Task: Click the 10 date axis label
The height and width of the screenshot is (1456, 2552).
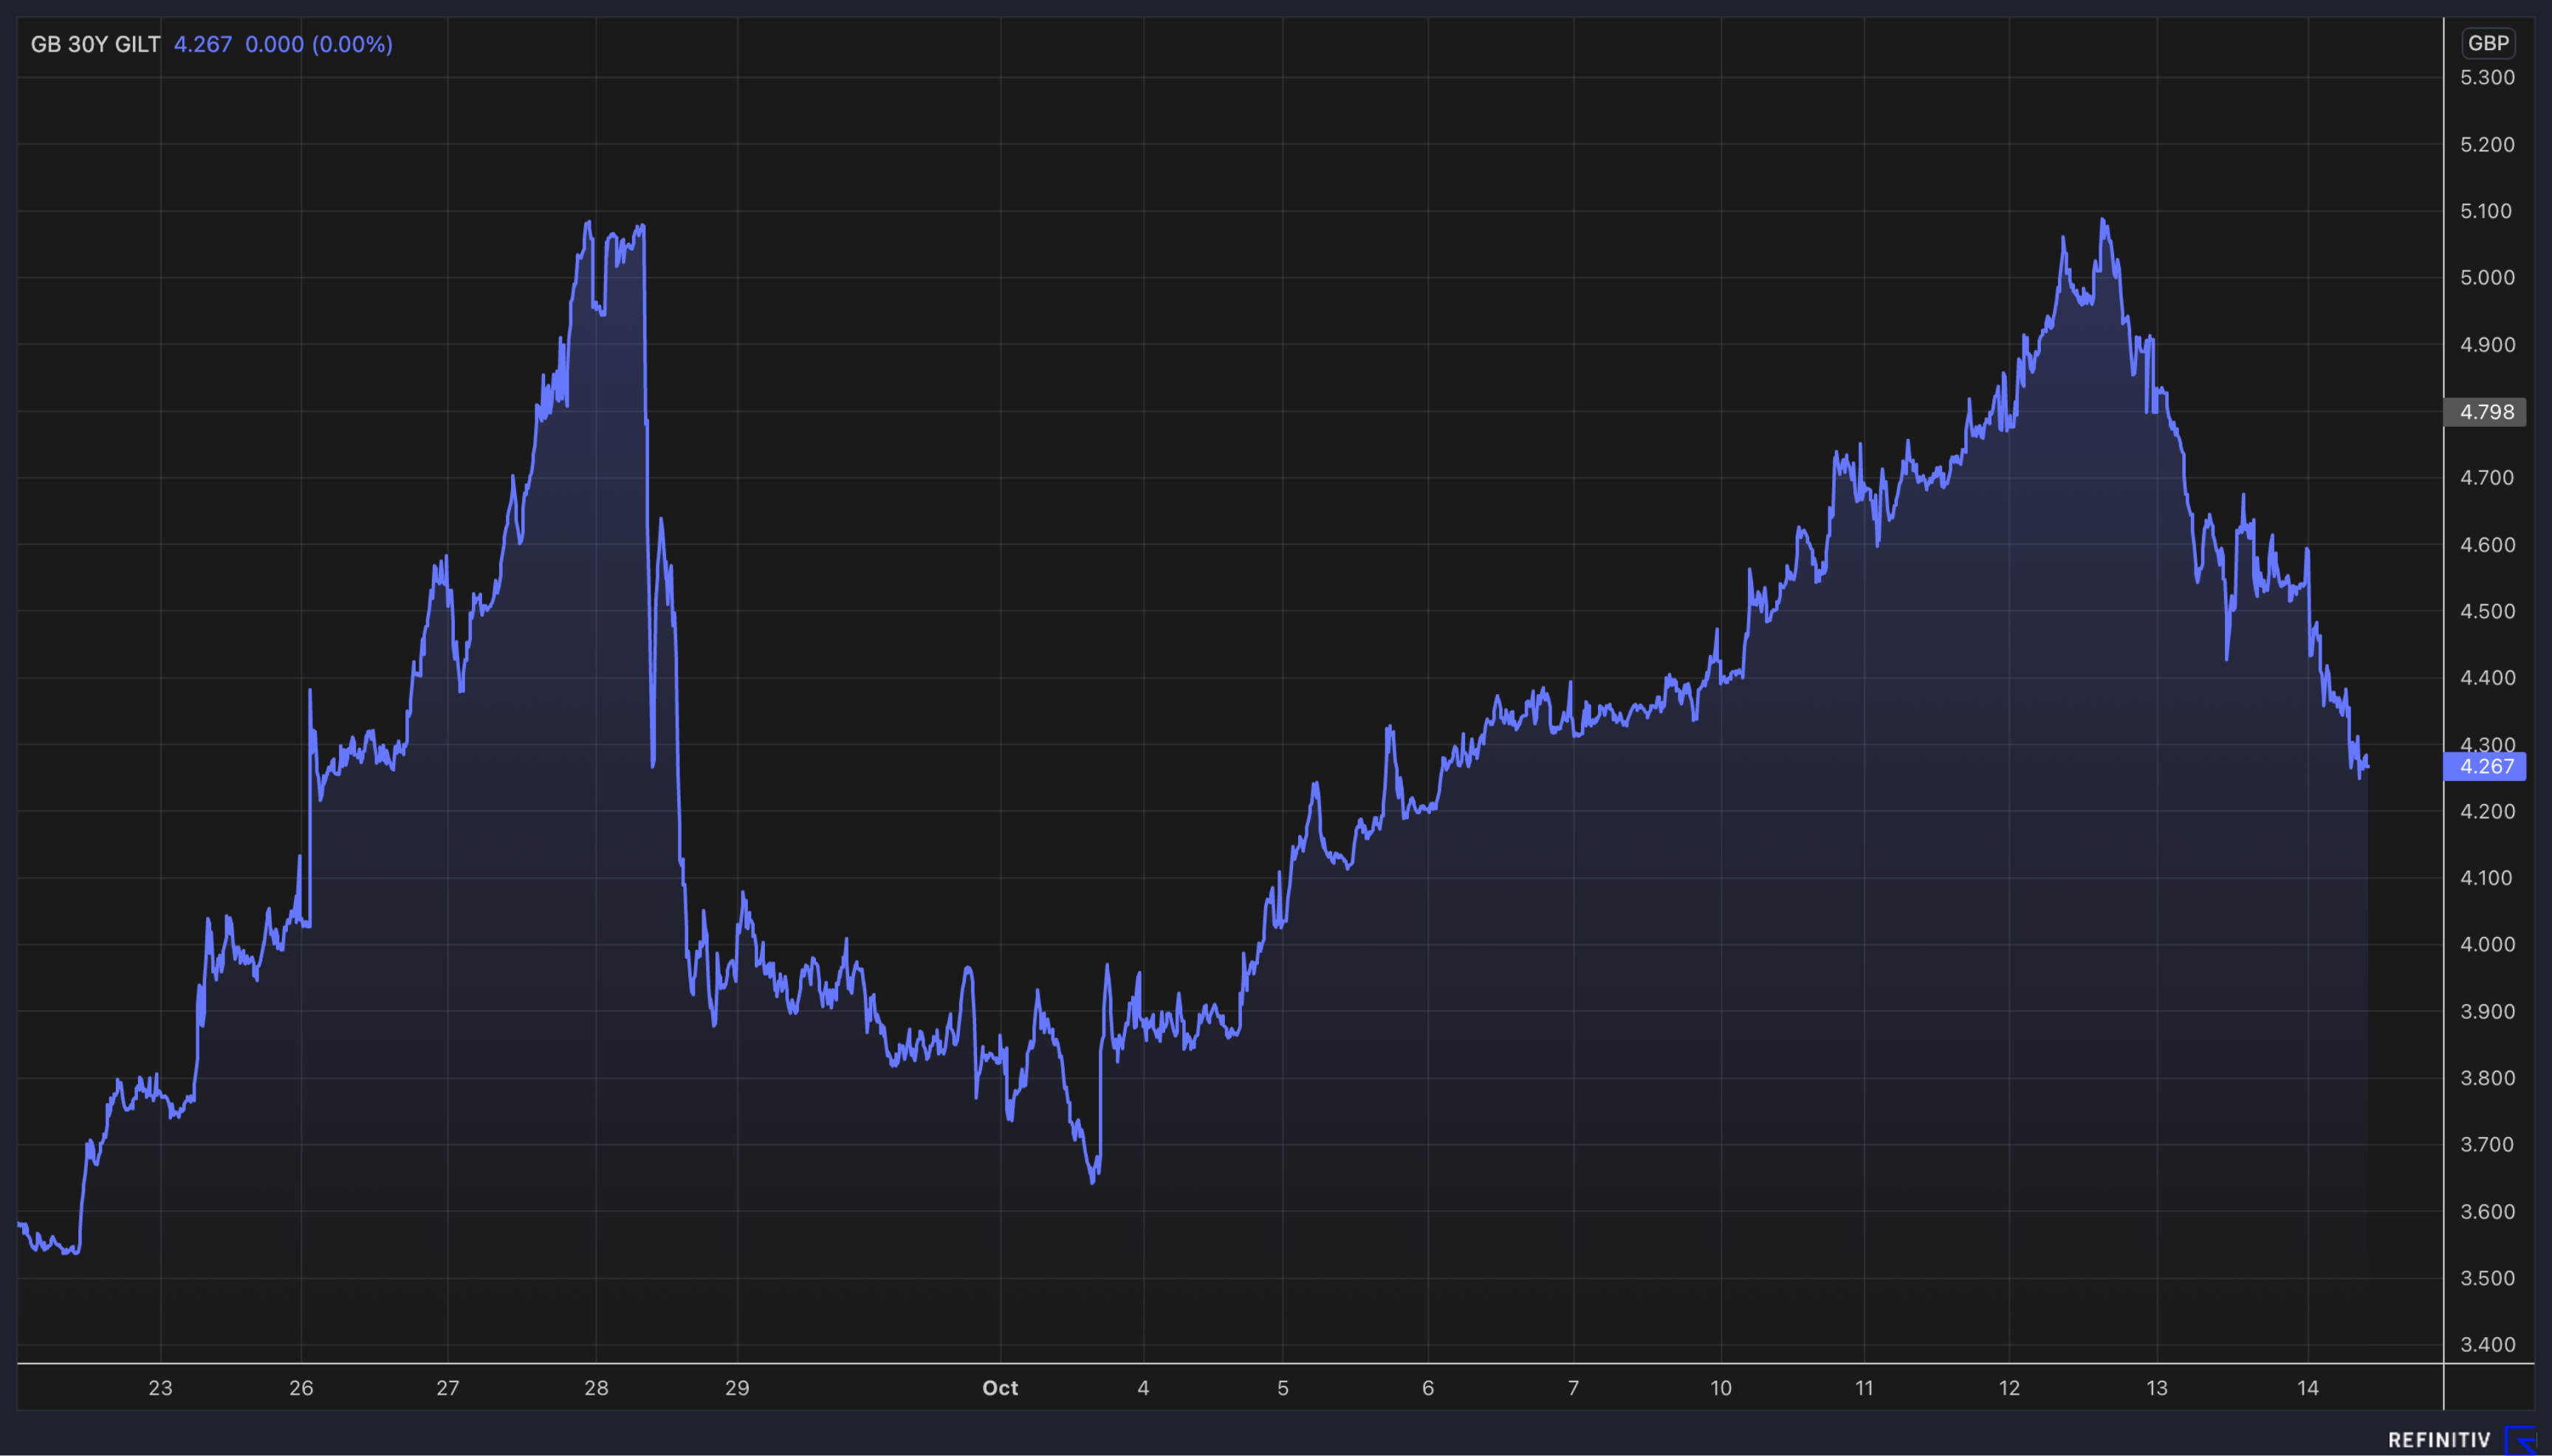Action: pos(1720,1388)
